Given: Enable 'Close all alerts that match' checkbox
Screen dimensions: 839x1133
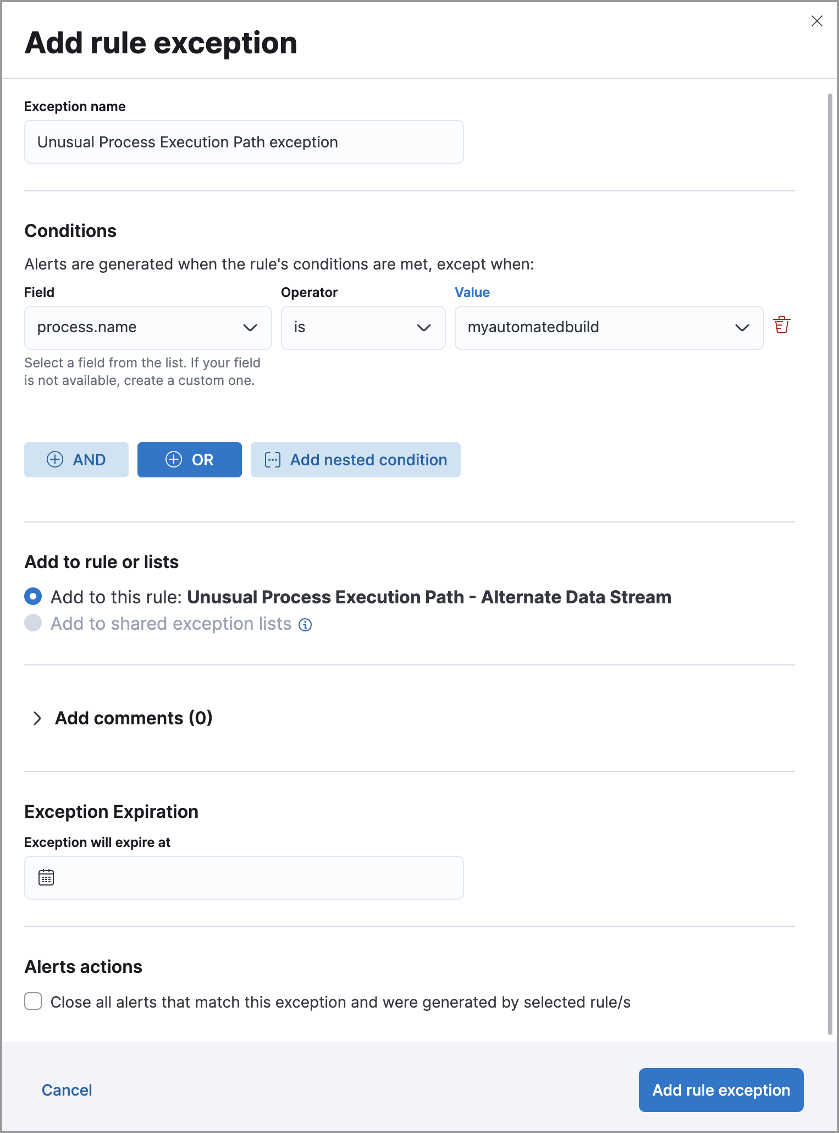Looking at the screenshot, I should click(33, 1002).
